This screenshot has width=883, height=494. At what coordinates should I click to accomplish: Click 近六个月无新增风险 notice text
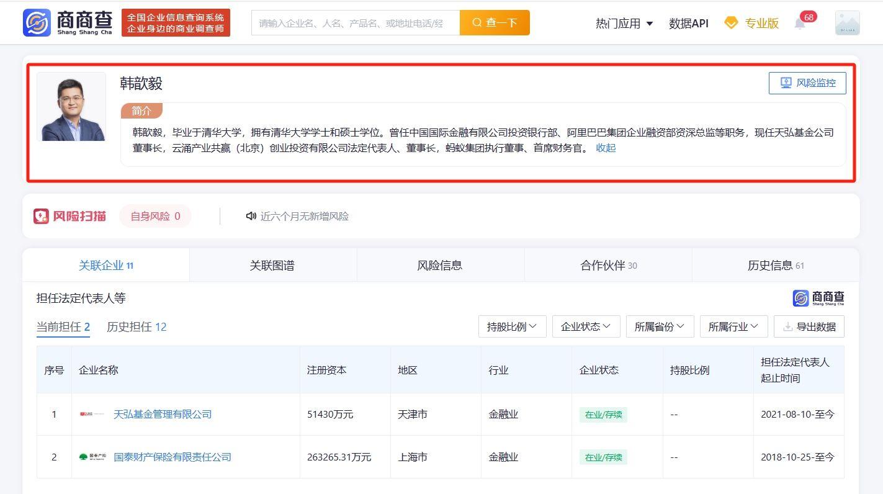coord(305,216)
